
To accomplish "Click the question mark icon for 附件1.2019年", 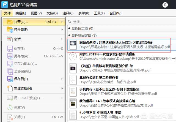I will click(73, 56).
